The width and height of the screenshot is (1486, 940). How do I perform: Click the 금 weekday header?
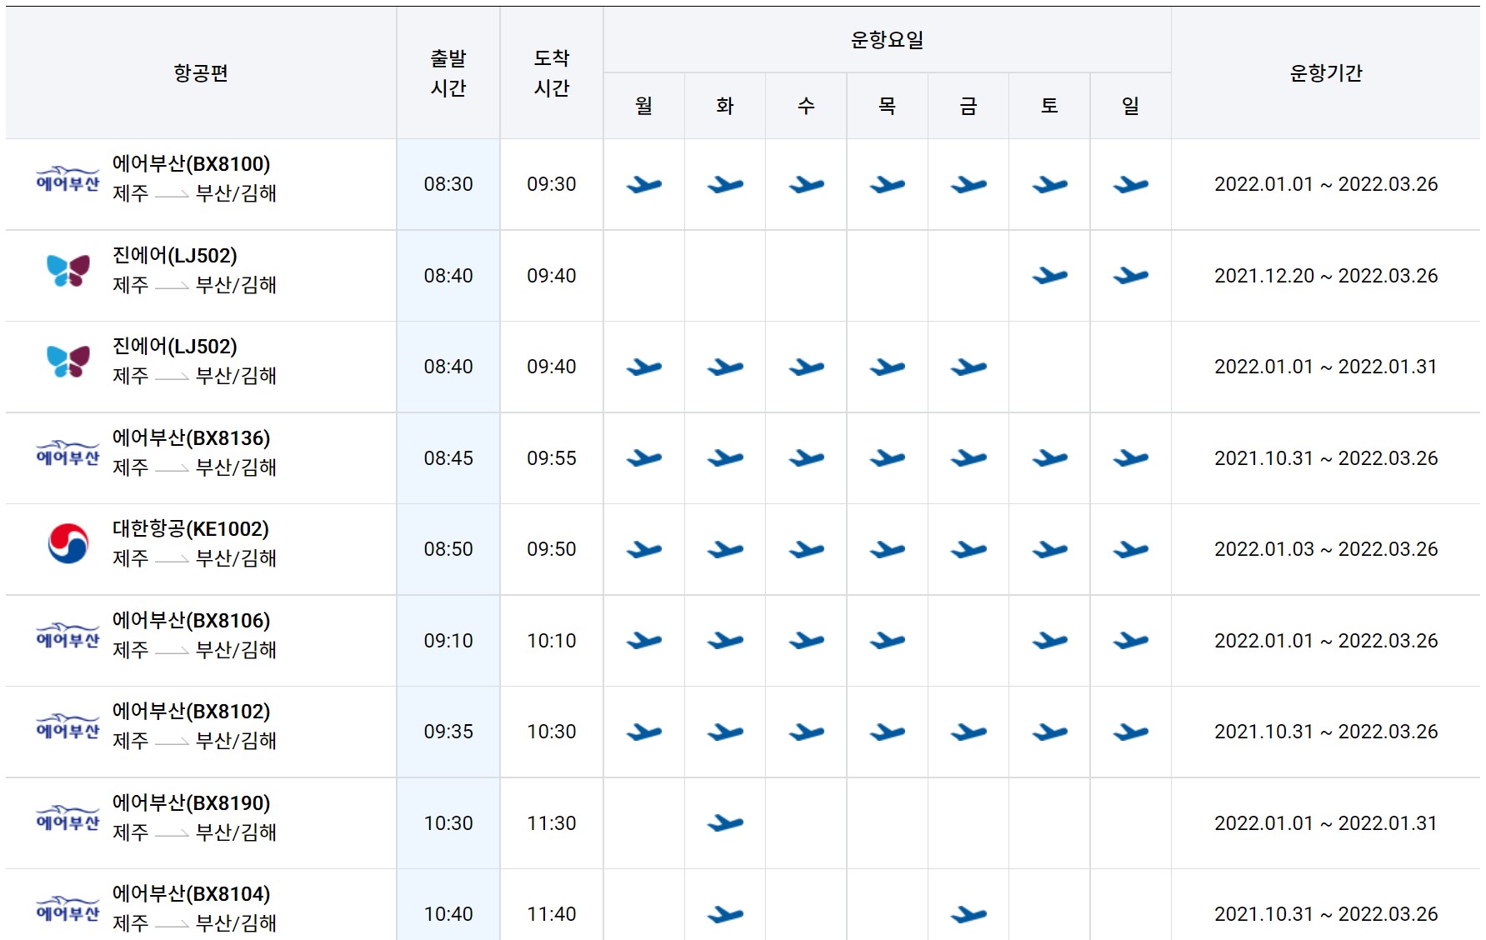click(968, 105)
